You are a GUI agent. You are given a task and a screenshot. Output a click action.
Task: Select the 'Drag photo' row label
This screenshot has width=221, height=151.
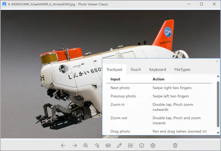click(x=120, y=131)
